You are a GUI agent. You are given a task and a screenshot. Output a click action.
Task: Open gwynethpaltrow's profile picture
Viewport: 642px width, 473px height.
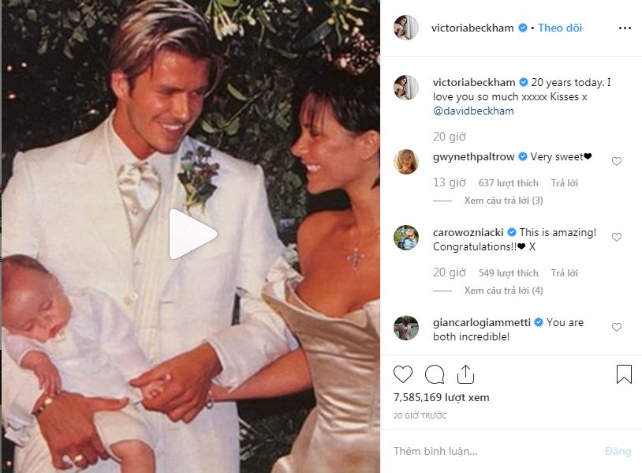(x=406, y=162)
